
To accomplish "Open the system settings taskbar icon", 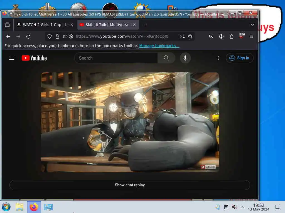I will coord(48,207).
